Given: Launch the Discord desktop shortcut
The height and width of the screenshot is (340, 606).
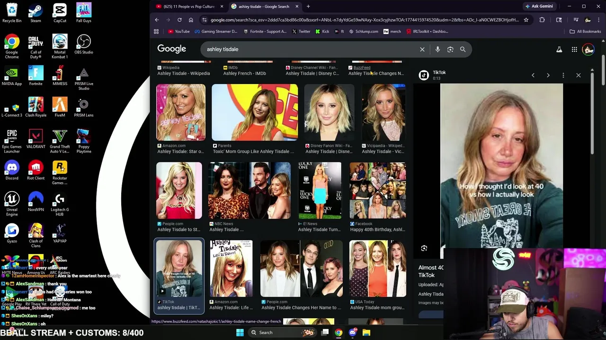Looking at the screenshot, I should tap(12, 170).
